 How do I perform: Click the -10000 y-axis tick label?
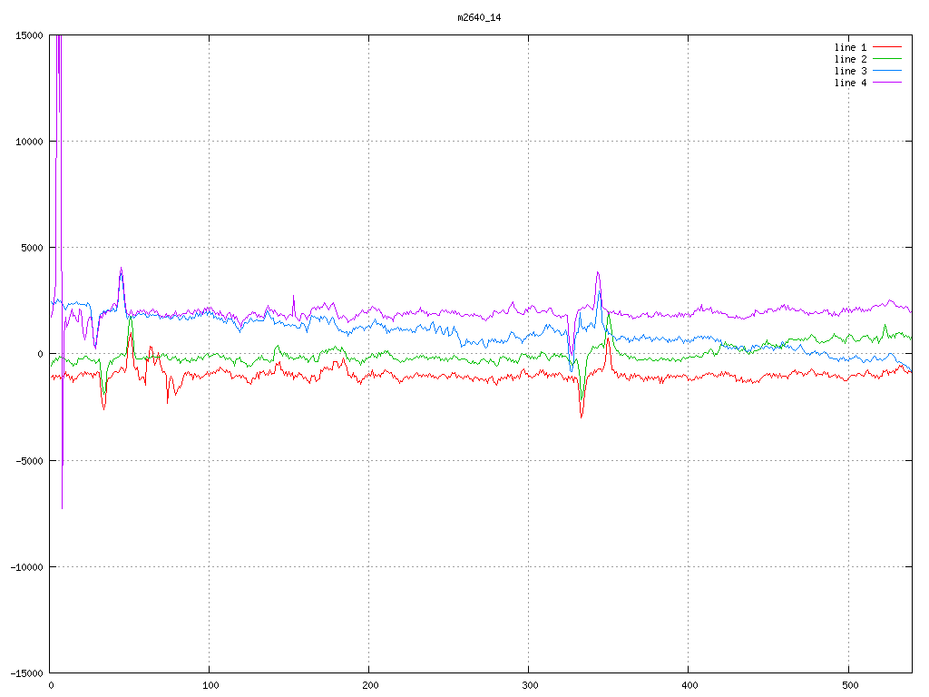(x=26, y=566)
